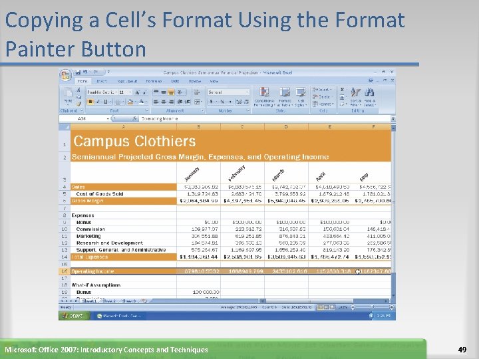The height and width of the screenshot is (359, 479).
Task: Open the font name dropdown
Action: 116,92
